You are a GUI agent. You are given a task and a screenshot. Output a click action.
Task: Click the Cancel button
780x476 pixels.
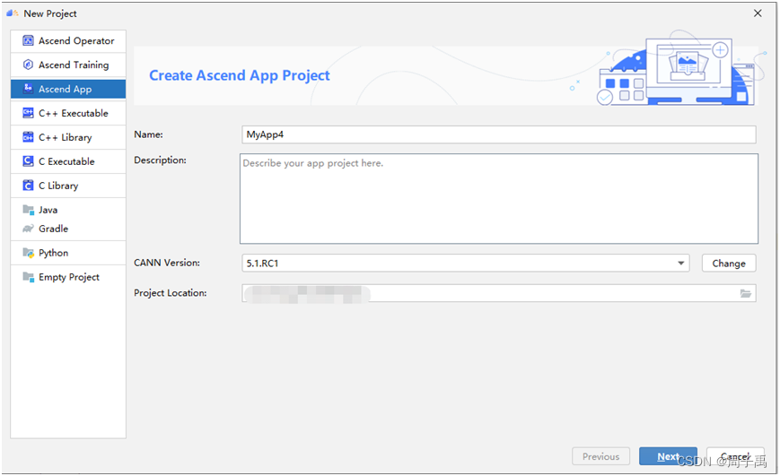coord(735,456)
